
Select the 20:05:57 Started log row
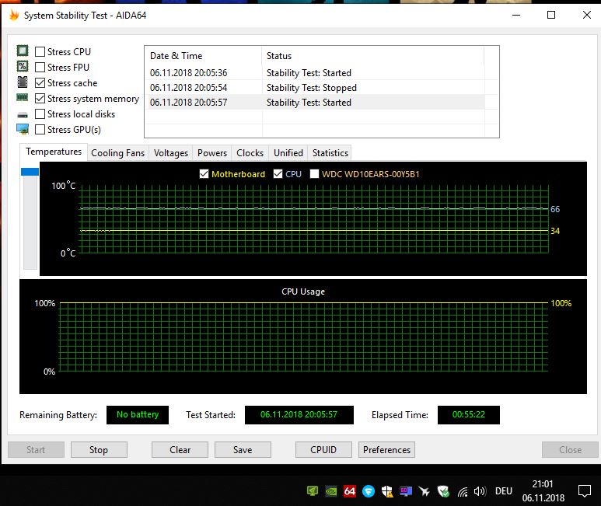tap(314, 103)
